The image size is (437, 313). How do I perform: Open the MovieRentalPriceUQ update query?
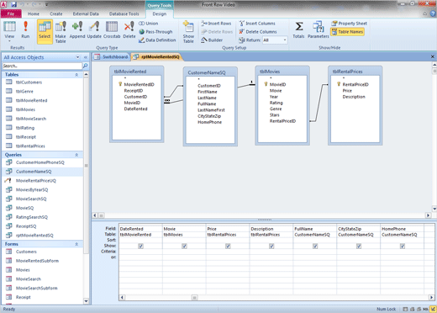(36, 181)
